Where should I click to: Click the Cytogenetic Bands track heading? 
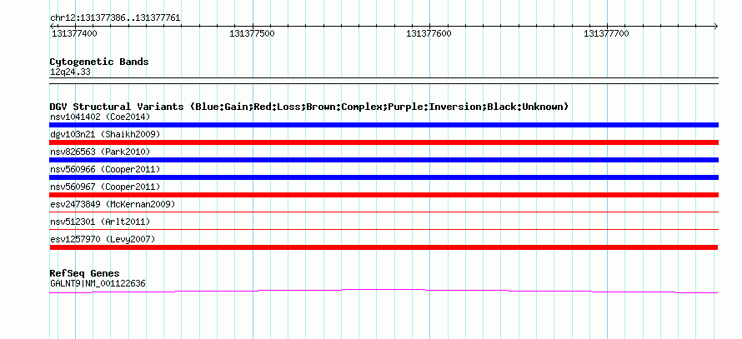[x=99, y=62]
